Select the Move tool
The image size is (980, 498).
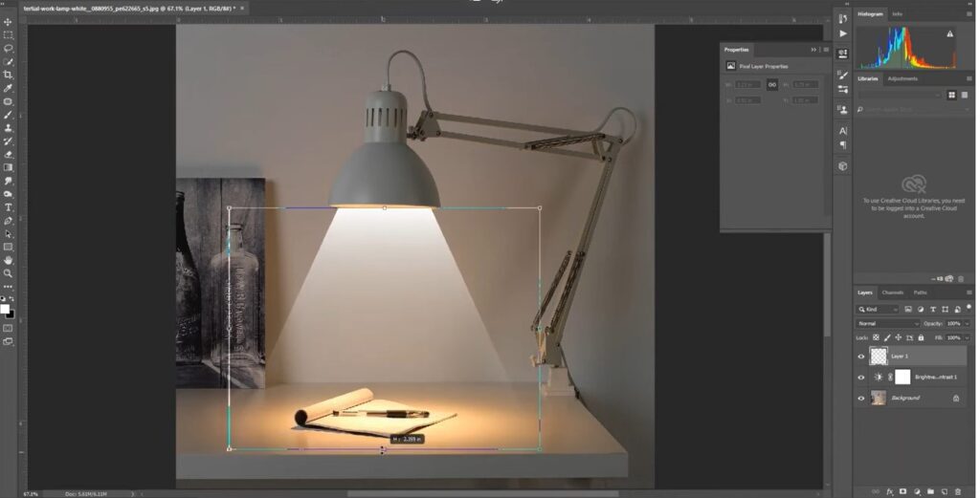point(9,22)
